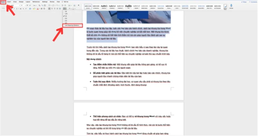Viewport: 258px width, 136px height.
Task: Decrease paragraph indent
Action: [62, 5]
